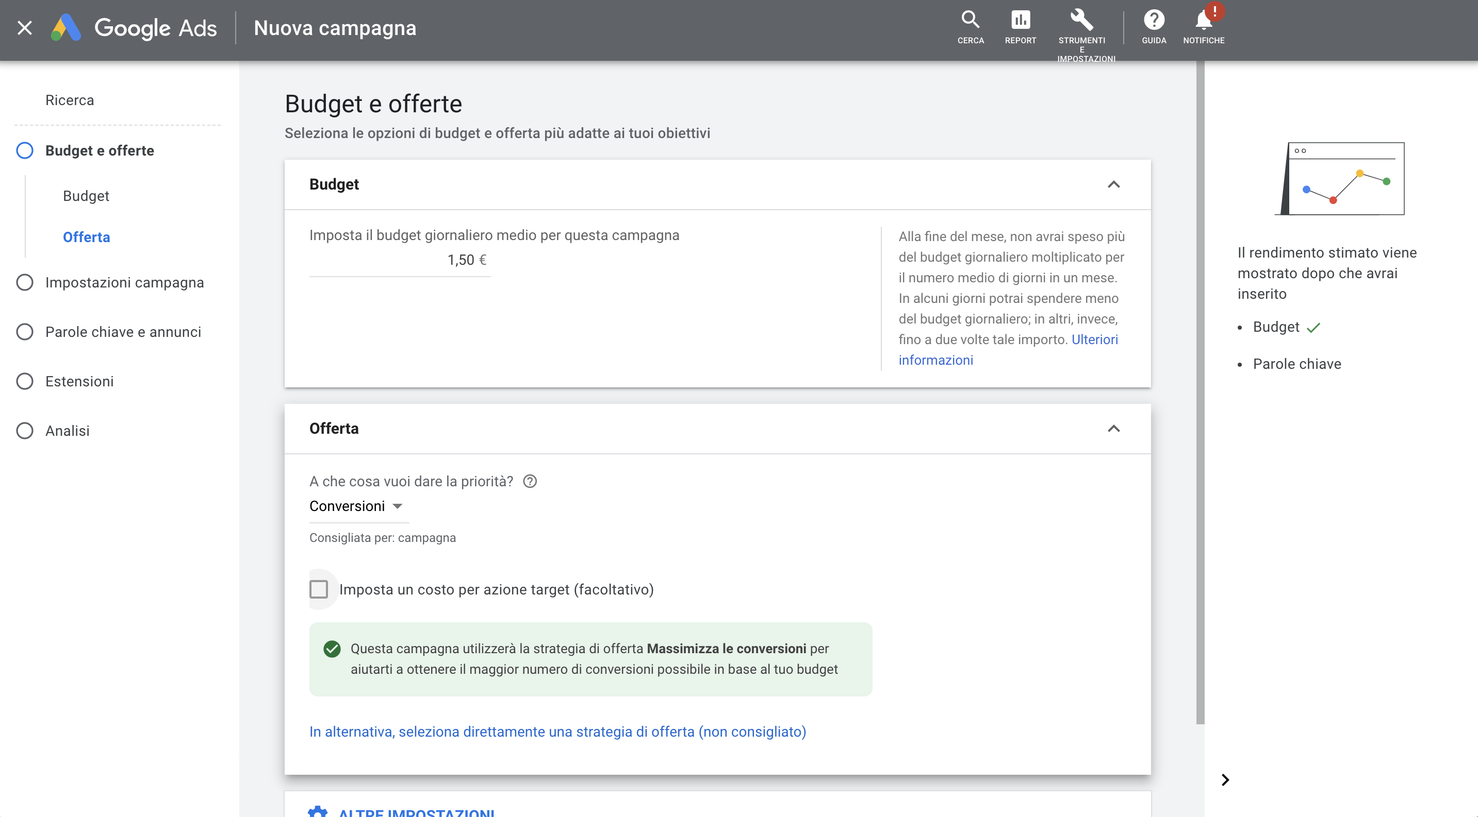
Task: Collapse the Offerta section
Action: 1113,429
